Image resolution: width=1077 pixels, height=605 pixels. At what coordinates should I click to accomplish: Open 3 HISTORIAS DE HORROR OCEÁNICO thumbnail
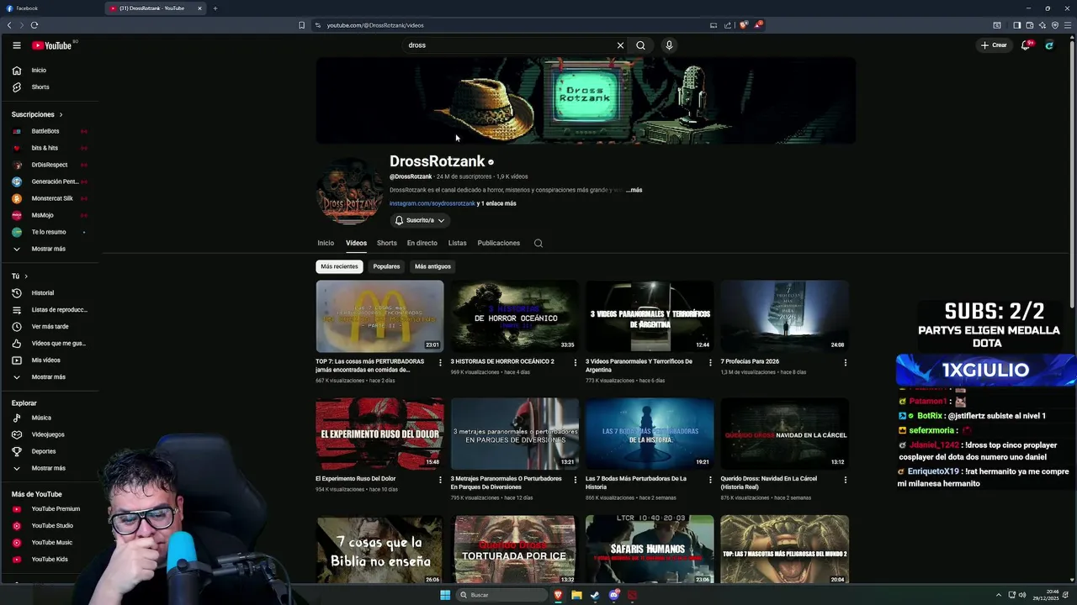[514, 316]
